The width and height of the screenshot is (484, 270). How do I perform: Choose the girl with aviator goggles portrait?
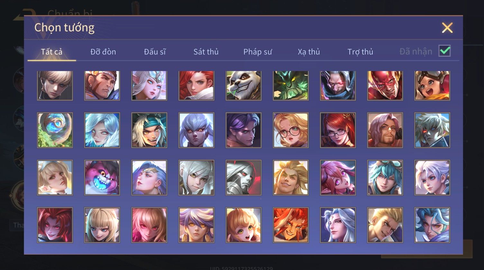[432, 86]
